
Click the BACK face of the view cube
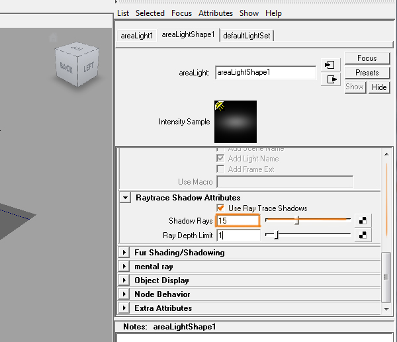click(x=66, y=67)
